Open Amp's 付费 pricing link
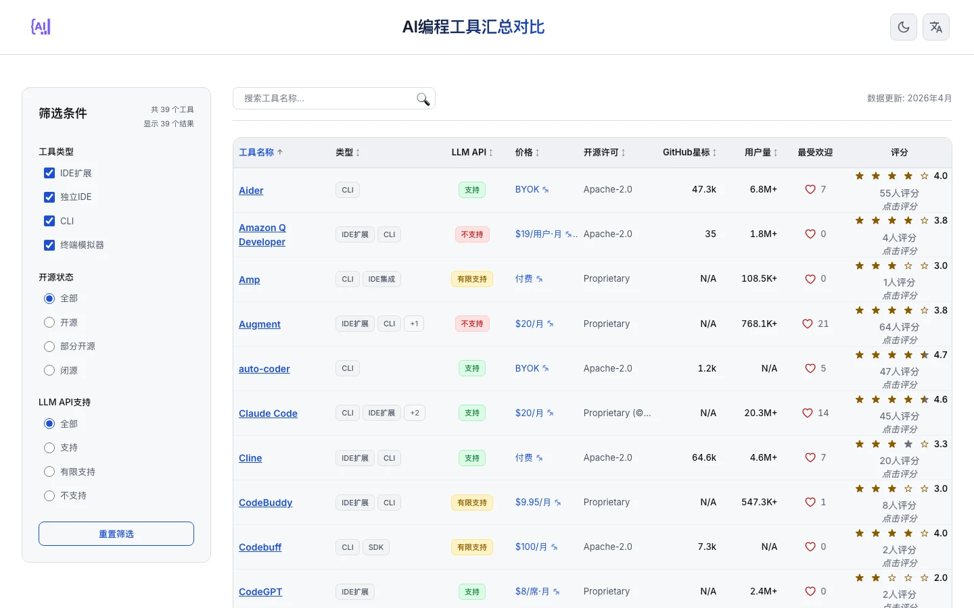This screenshot has width=974, height=608. [530, 278]
